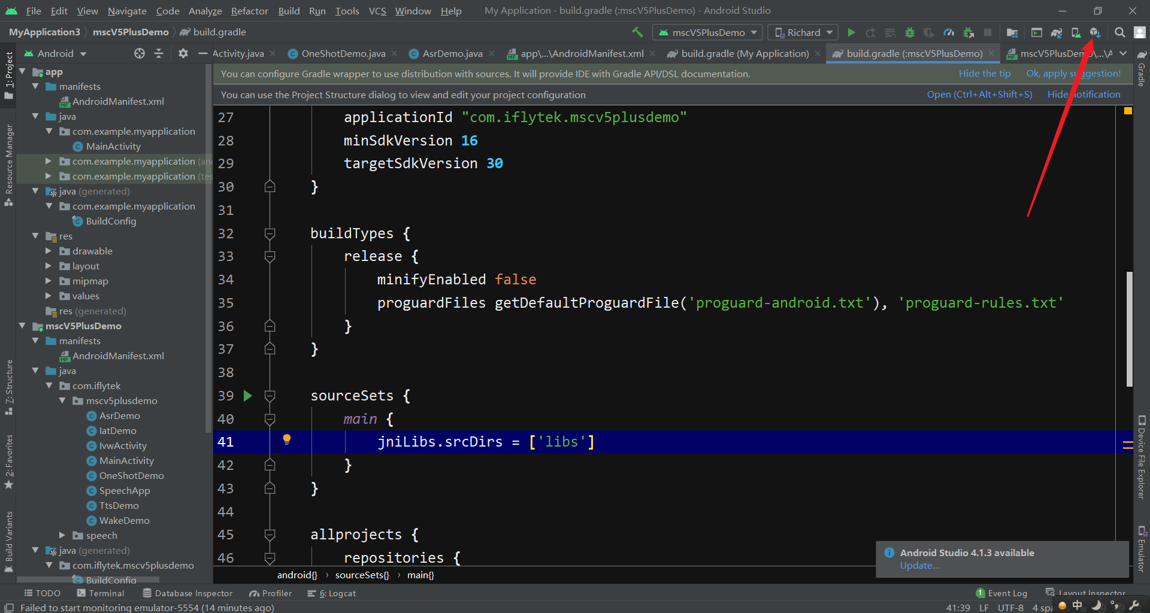Open Project panel gear settings

tap(183, 53)
